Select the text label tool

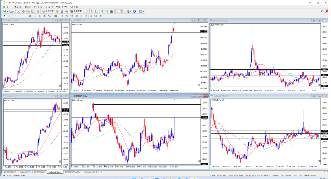click(x=44, y=16)
